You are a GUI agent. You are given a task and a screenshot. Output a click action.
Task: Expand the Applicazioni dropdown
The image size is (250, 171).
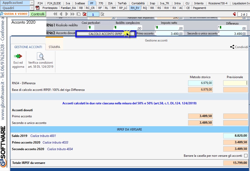32,3
